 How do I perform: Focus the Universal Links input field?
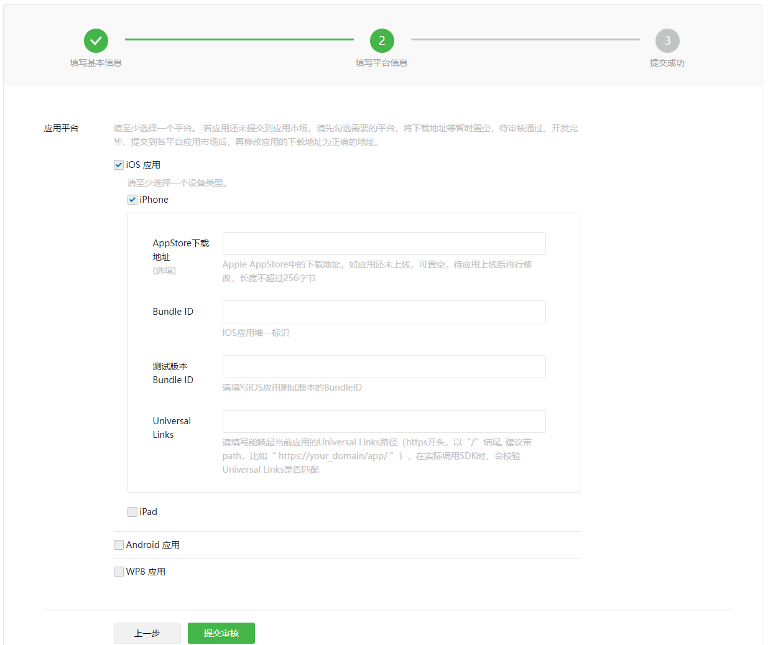click(x=384, y=422)
